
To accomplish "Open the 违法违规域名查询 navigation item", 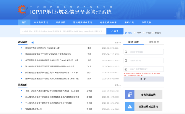I will [82, 22].
